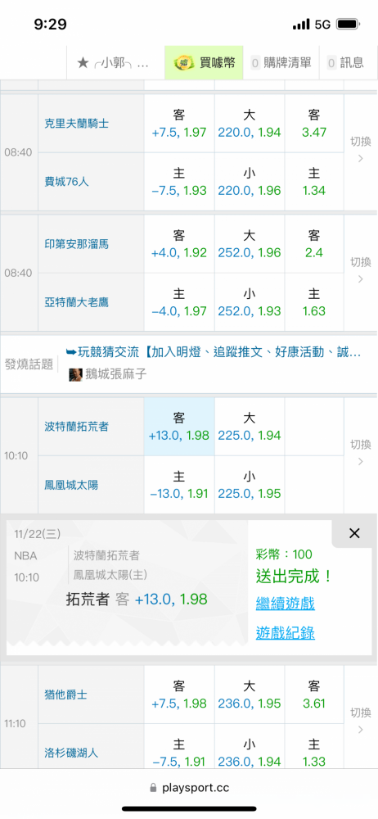Expand 切換 for Jazz vs Lakers

point(360,720)
